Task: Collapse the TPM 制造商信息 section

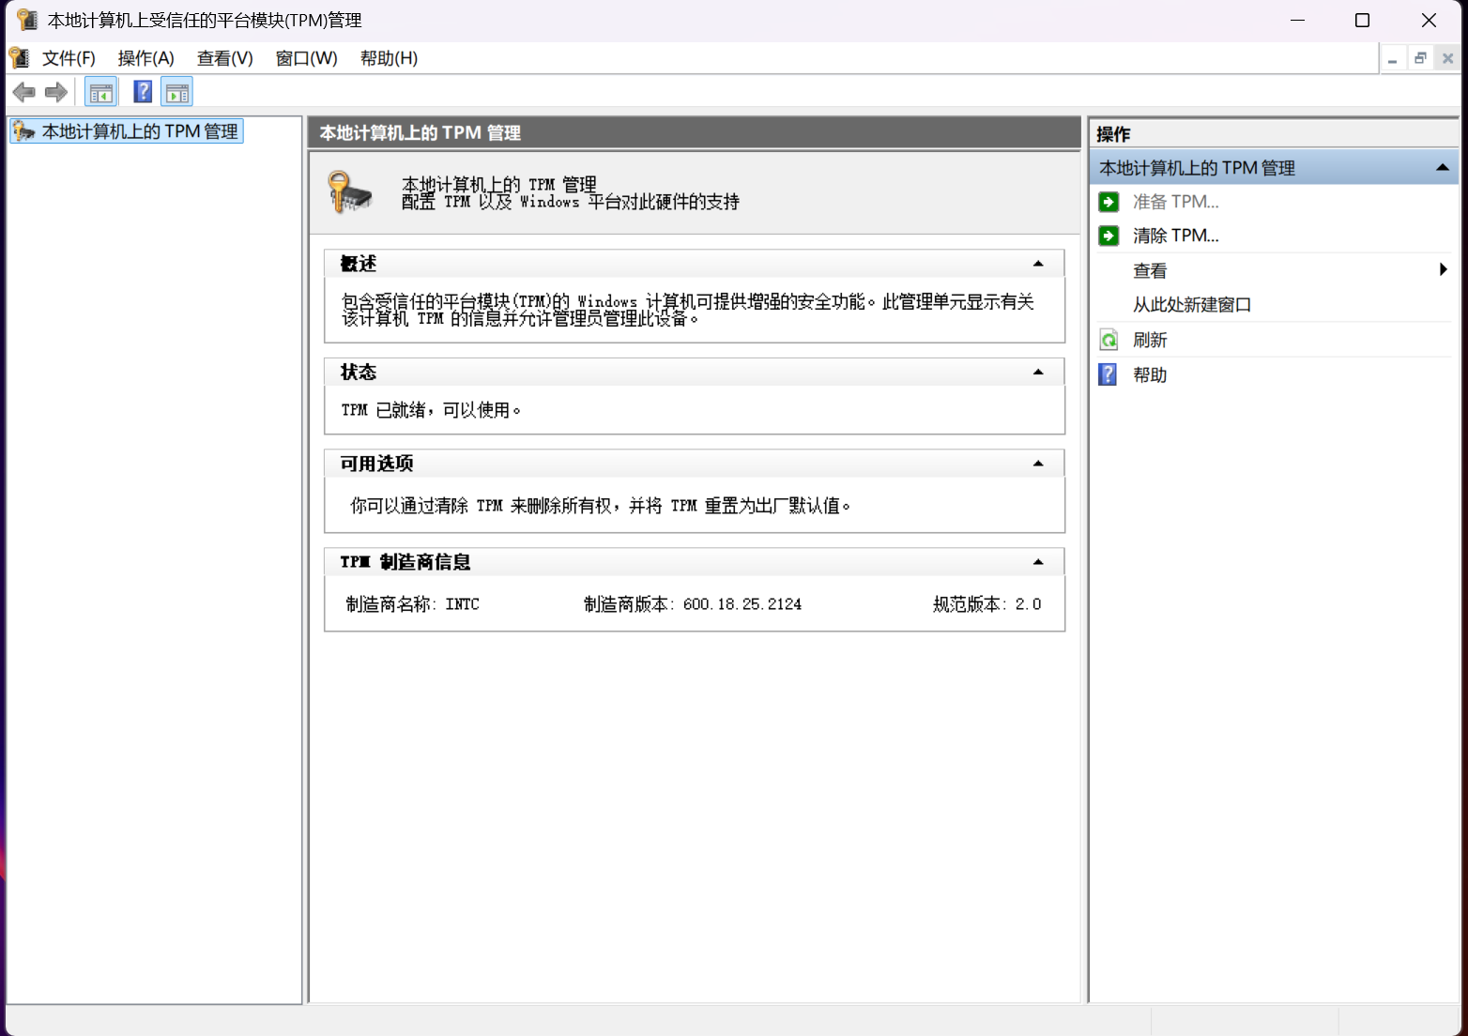Action: (1038, 562)
